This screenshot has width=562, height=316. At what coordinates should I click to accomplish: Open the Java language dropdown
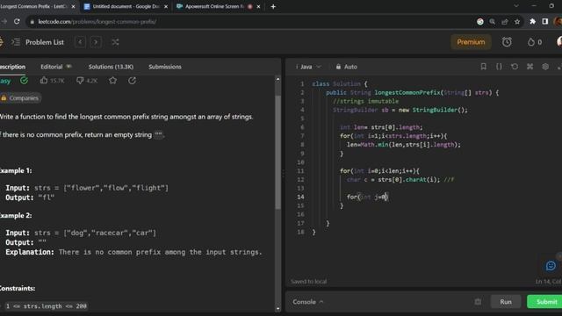pyautogui.click(x=308, y=67)
